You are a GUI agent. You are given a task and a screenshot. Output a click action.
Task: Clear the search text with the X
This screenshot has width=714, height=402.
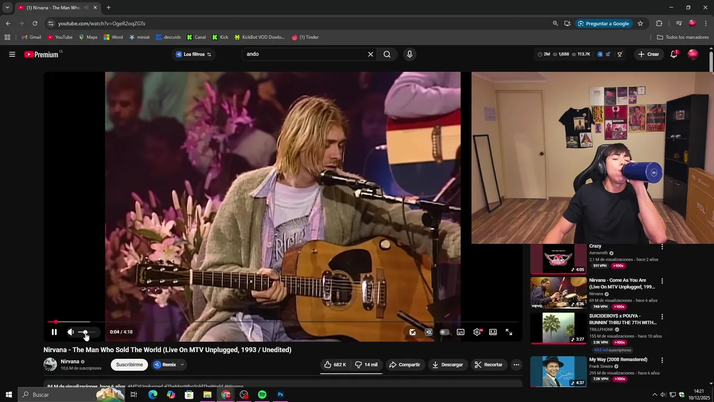click(370, 54)
